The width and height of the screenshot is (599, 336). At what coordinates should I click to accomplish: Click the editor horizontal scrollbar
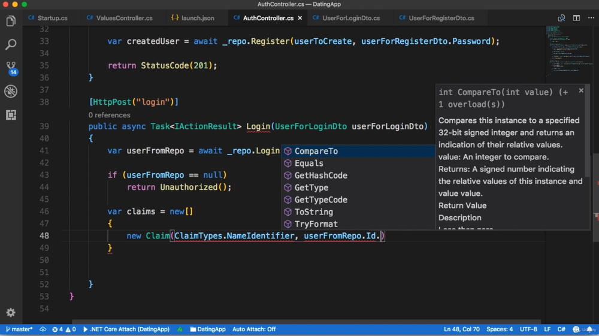(306, 322)
